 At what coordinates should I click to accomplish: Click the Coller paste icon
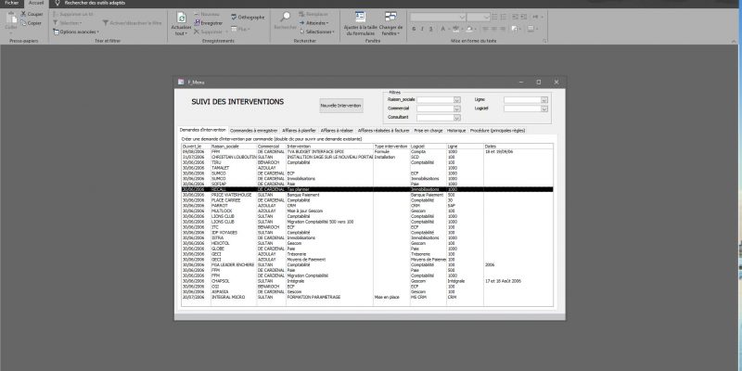tap(11, 18)
